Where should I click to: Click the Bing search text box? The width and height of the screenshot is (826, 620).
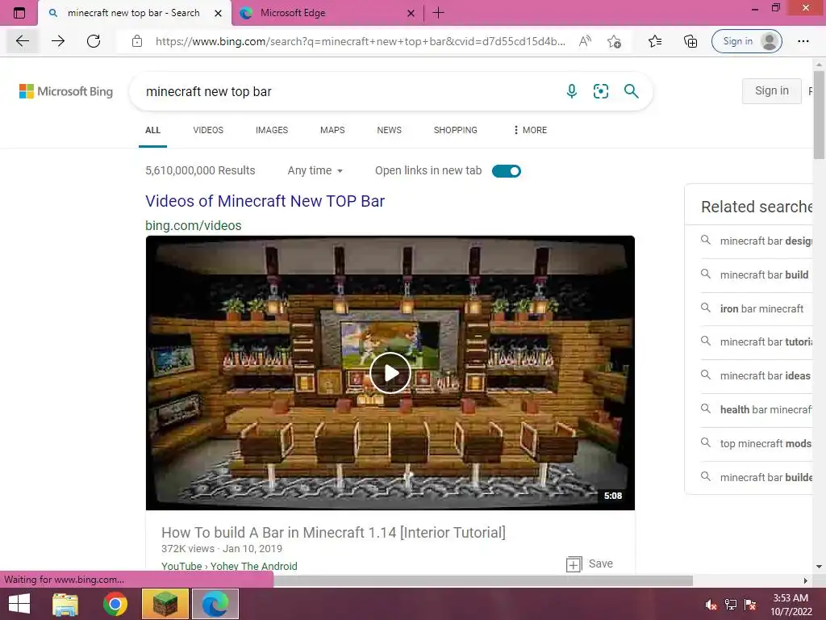click(348, 91)
